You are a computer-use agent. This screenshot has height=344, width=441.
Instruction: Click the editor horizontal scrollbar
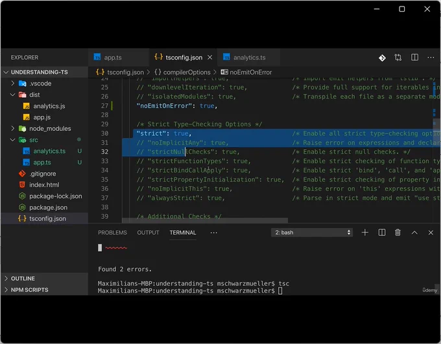tap(205, 221)
